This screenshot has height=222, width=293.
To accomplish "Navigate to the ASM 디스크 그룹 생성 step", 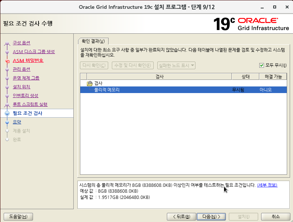I will pos(34,52).
